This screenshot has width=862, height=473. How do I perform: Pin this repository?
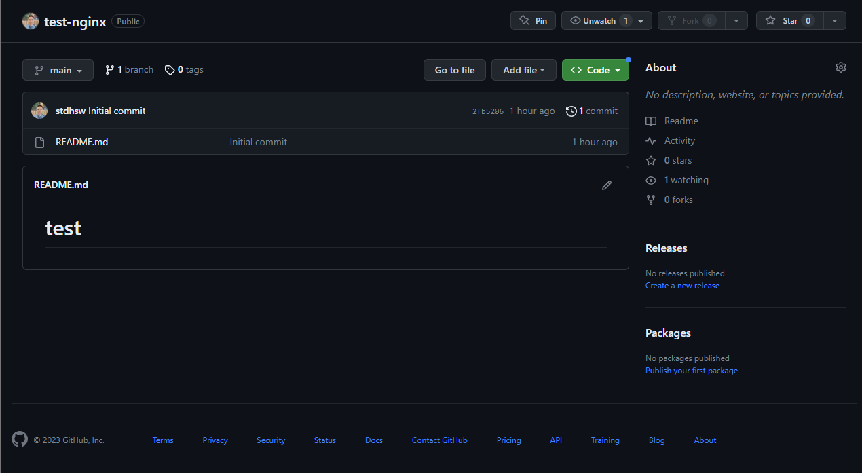coord(533,21)
